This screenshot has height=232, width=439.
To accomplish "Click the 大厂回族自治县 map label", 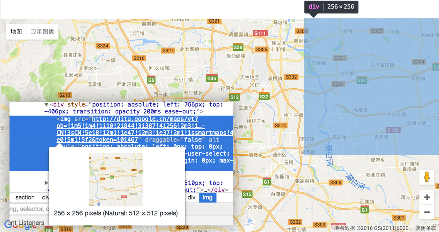I will click(409, 166).
